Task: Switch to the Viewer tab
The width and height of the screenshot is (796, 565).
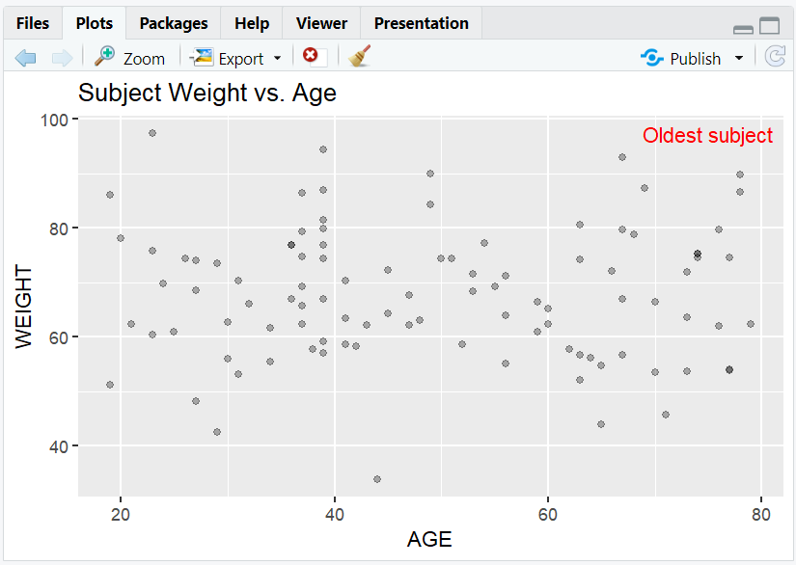Action: click(x=320, y=23)
